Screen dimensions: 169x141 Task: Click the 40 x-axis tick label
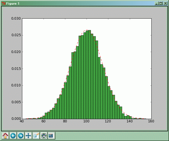pyautogui.click(x=22, y=121)
